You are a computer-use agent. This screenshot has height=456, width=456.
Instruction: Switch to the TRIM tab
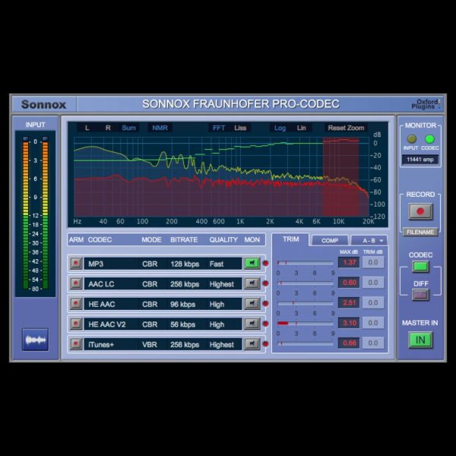291,239
